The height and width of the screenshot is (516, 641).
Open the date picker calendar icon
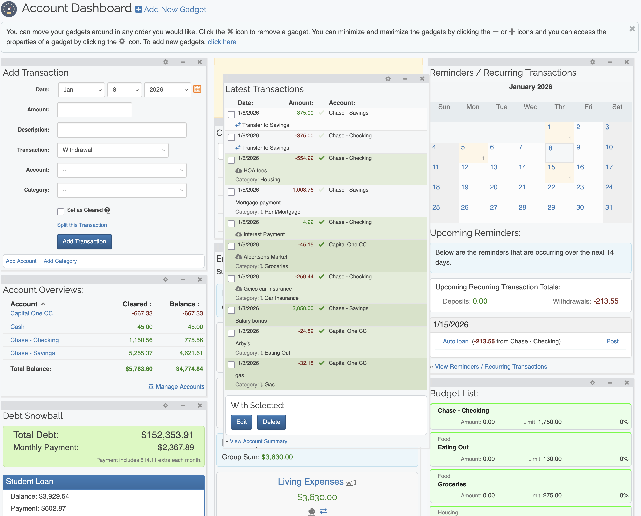197,89
